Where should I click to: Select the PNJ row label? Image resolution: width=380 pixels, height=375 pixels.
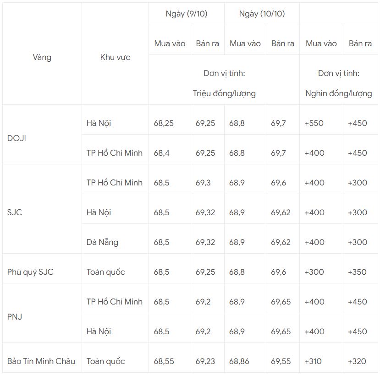[x=15, y=317]
